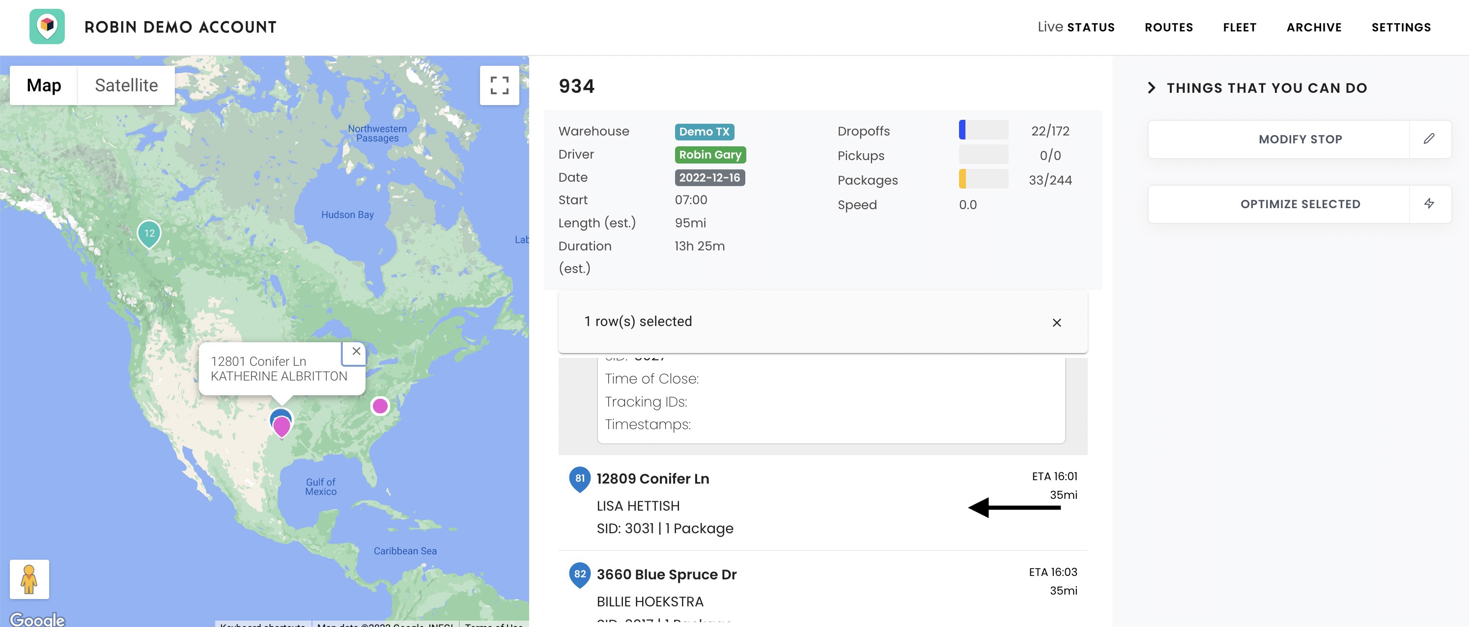Toggle fullscreen map view
Viewport: 1469px width, 627px height.
click(499, 85)
